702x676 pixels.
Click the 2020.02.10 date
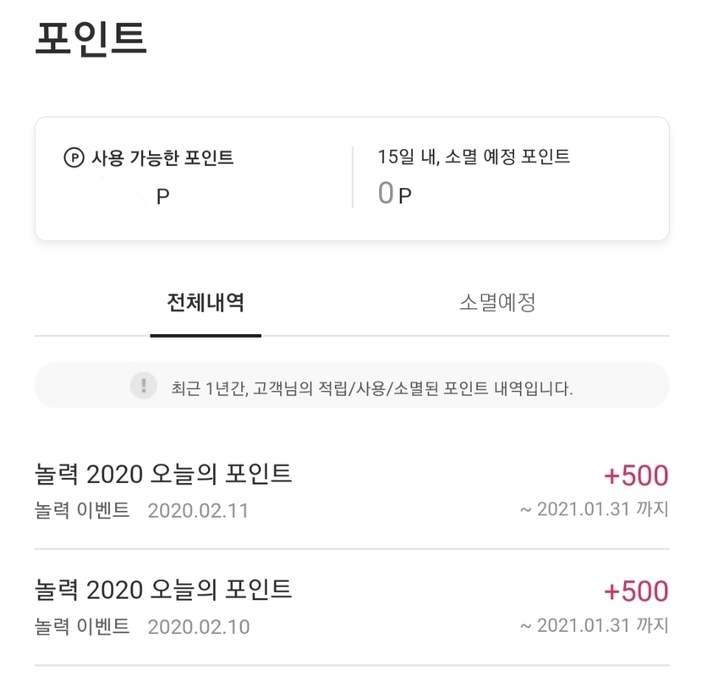tap(198, 627)
